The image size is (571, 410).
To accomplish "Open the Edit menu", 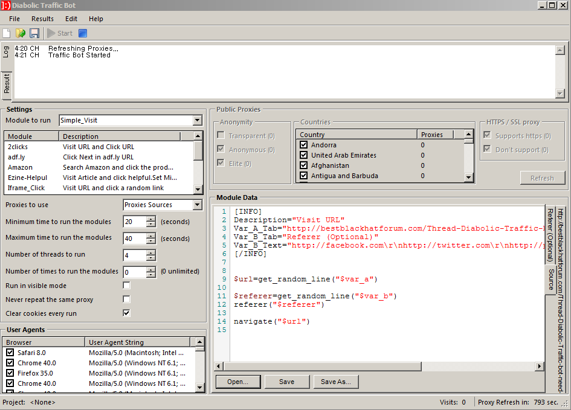I will coord(71,19).
